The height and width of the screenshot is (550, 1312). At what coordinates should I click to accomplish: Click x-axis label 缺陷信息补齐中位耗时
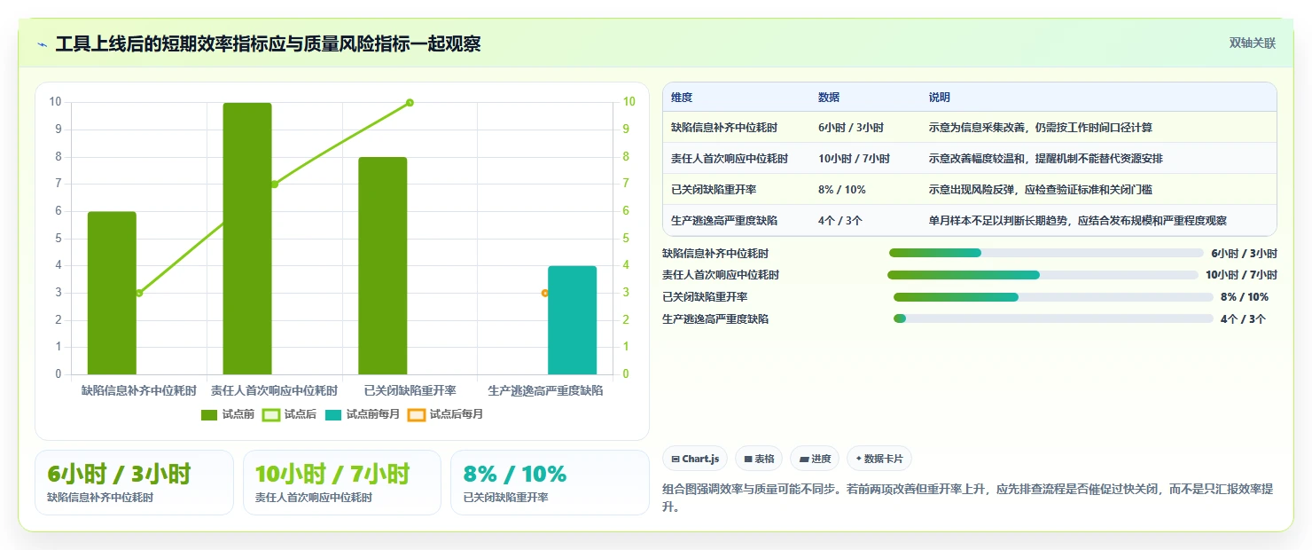tap(139, 390)
